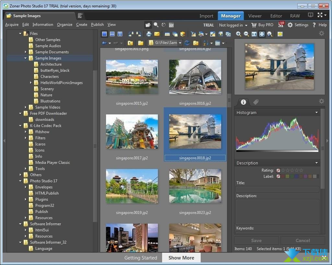
Task: Click the email envelope icon
Action: (x=157, y=34)
